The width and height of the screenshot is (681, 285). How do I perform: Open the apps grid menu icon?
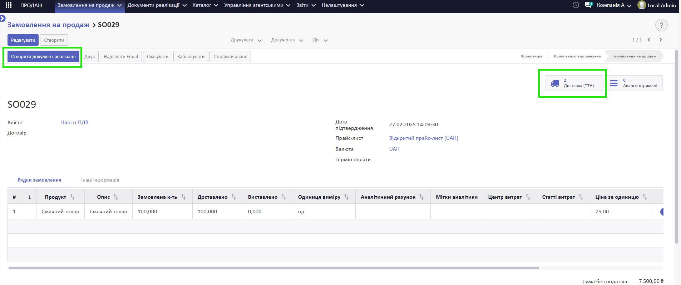pos(9,5)
